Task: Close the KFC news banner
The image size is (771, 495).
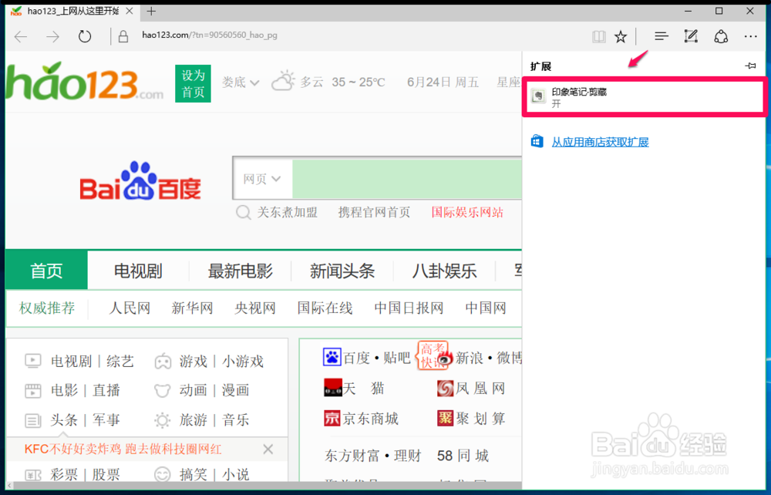Action: (268, 449)
